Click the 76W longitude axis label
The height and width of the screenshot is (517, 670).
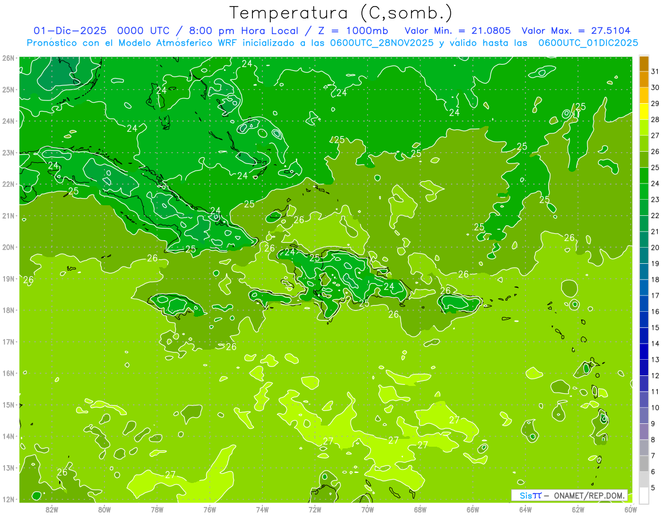209,509
